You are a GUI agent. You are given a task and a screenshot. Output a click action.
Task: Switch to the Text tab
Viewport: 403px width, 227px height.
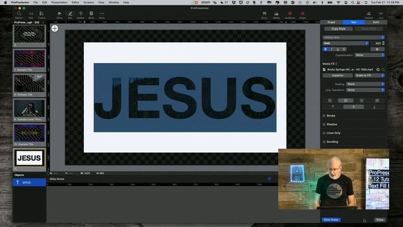(x=354, y=23)
